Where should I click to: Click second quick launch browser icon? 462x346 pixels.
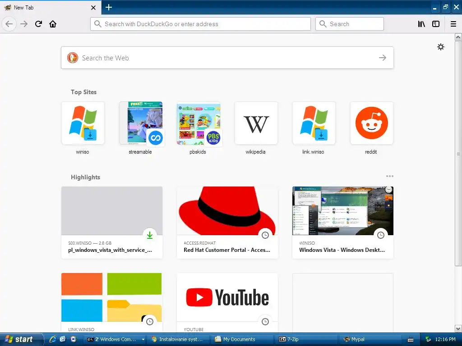[x=63, y=339]
